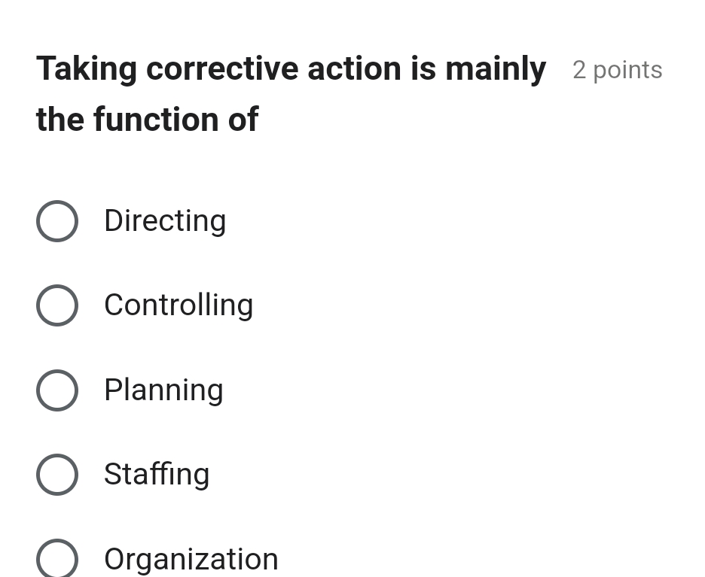
Task: Click the Controlling option label
Action: (x=178, y=305)
